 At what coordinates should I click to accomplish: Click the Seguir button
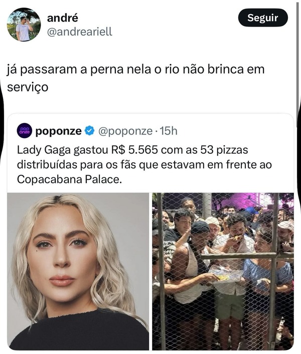263,18
